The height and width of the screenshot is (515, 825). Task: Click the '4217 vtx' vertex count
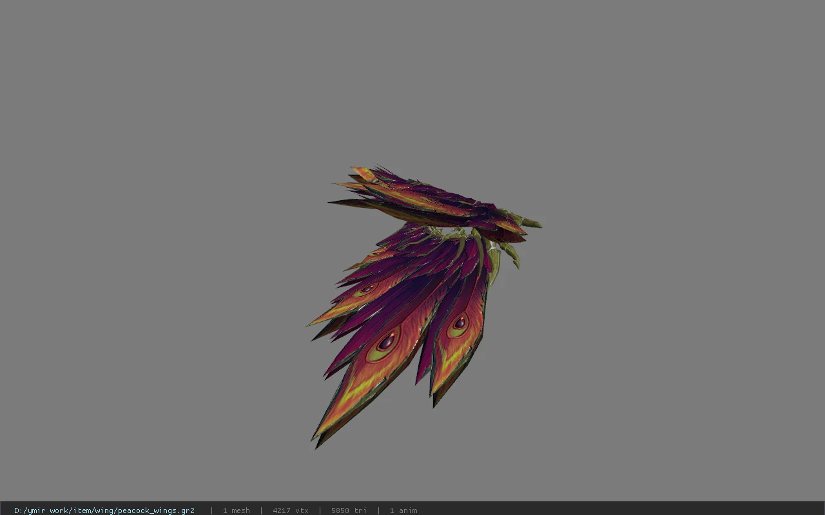point(291,510)
